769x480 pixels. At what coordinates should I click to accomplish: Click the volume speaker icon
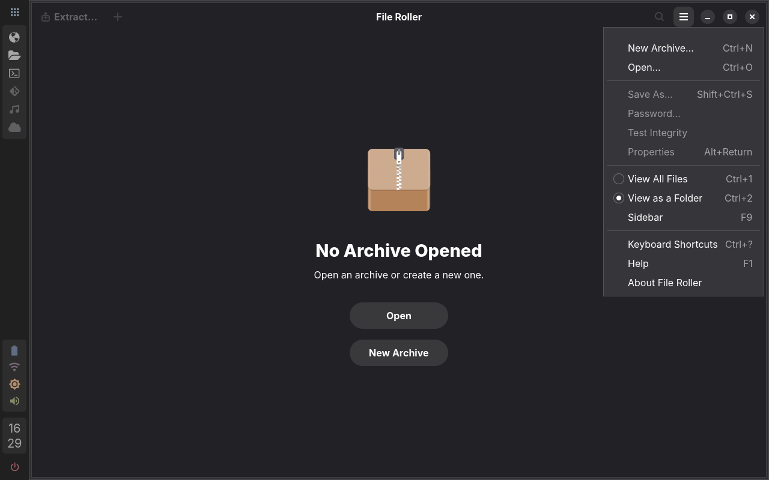(x=14, y=401)
